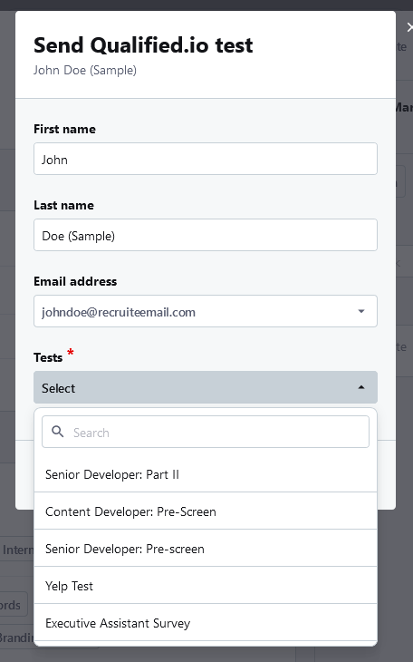The height and width of the screenshot is (662, 413).
Task: Click the Send Qualified.io test heading
Action: click(x=143, y=45)
